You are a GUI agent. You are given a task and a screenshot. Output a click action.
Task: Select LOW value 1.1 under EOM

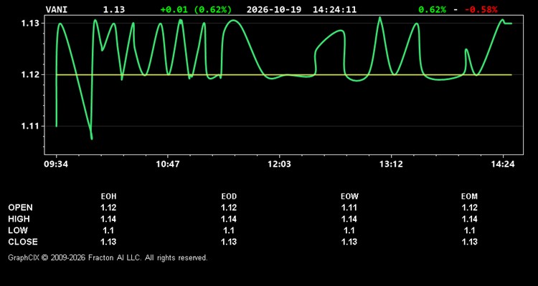point(469,230)
